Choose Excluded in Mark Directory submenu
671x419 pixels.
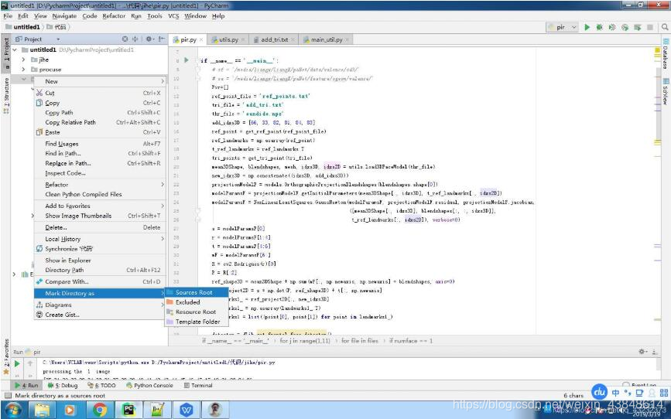[196, 302]
